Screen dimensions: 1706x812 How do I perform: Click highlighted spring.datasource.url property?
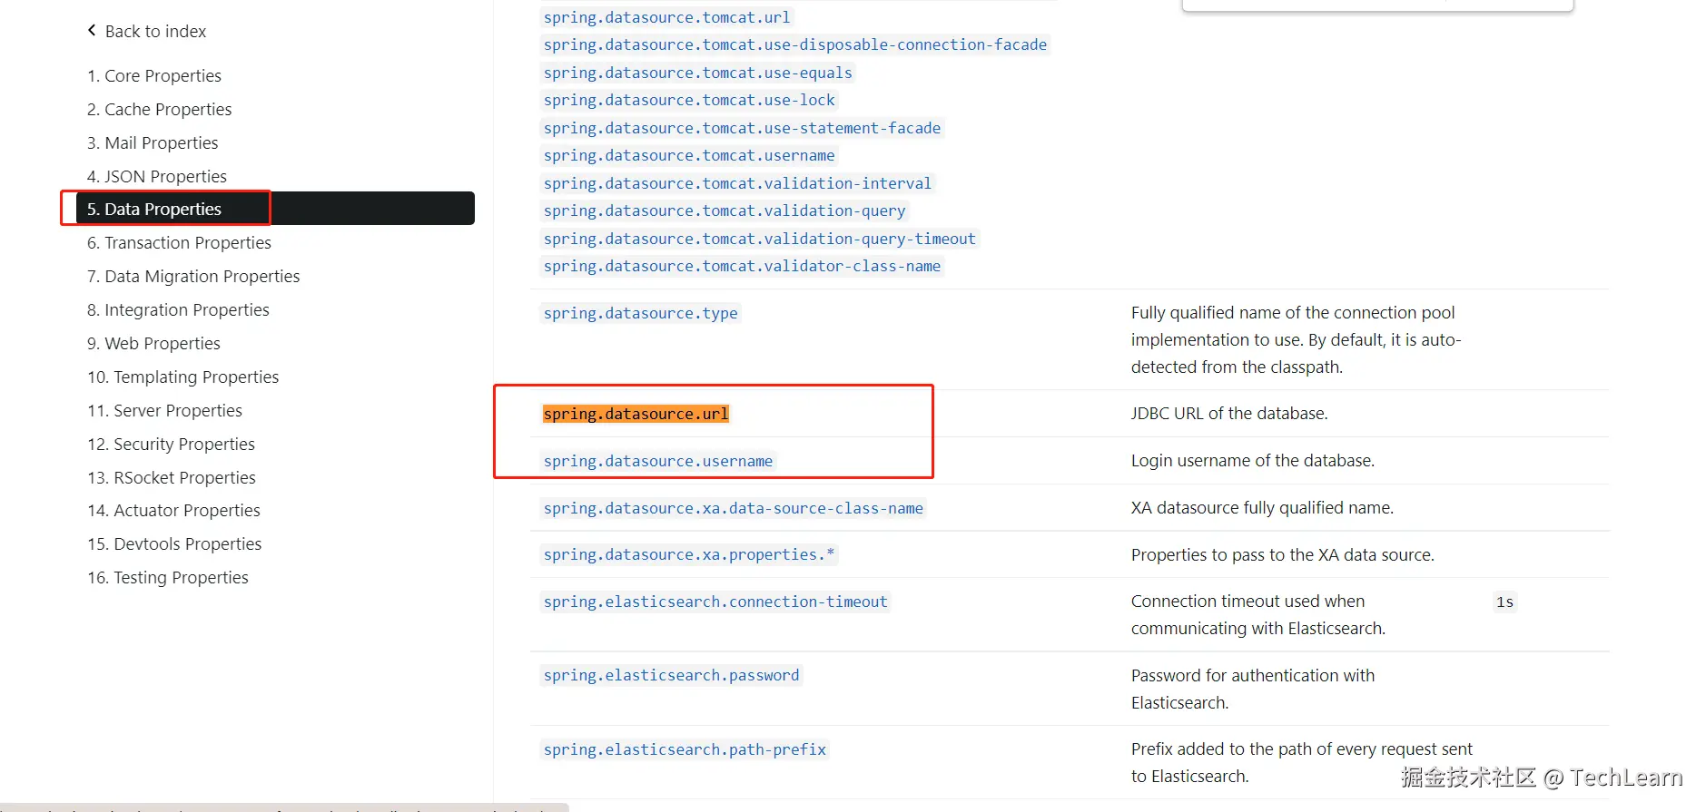636,414
